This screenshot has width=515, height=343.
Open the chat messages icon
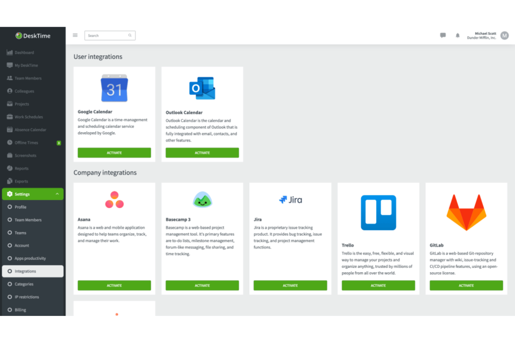click(443, 35)
